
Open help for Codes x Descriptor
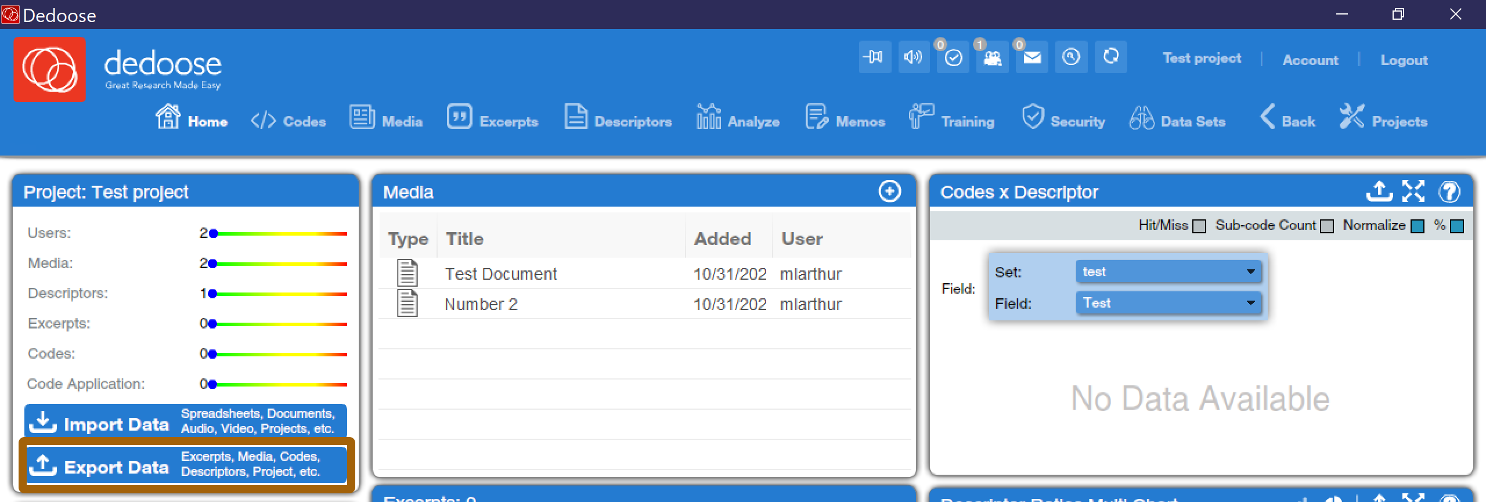coord(1449,192)
